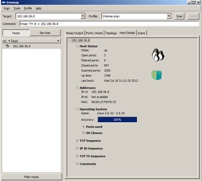Open the Help menu
Image resolution: width=202 pixels, height=181 pixels.
point(38,9)
